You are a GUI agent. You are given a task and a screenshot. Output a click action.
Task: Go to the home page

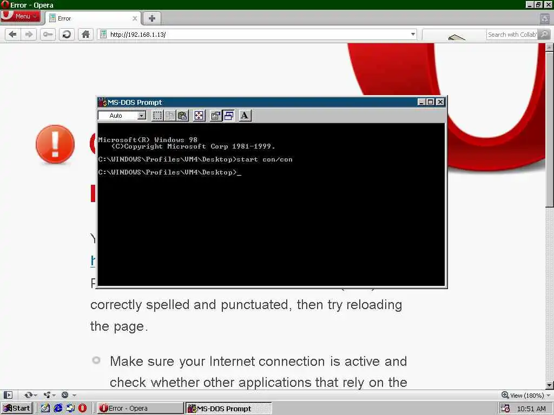click(85, 34)
